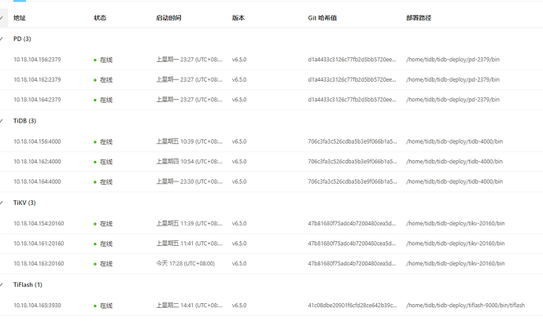
Task: Select address 10.18.104.164:4000
Action: click(37, 181)
